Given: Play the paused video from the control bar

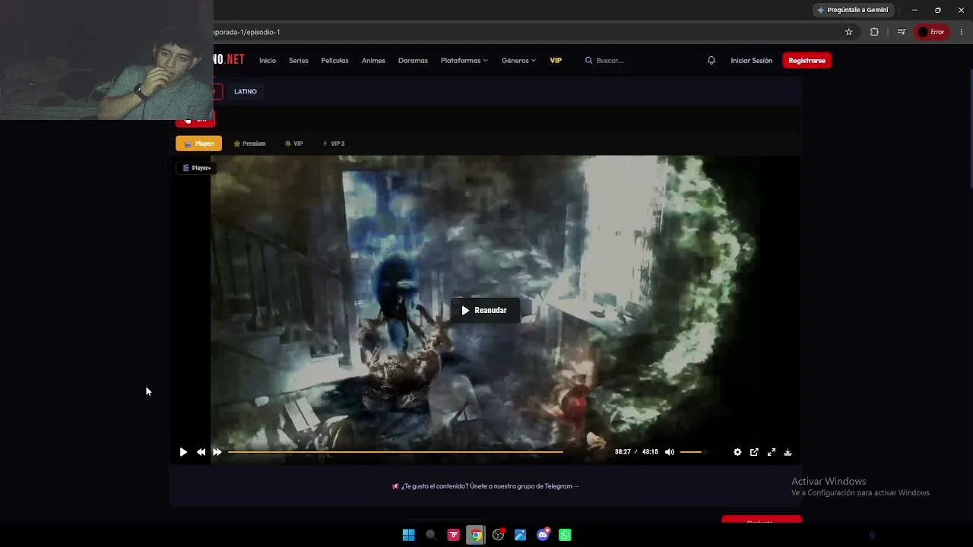Looking at the screenshot, I should point(183,452).
